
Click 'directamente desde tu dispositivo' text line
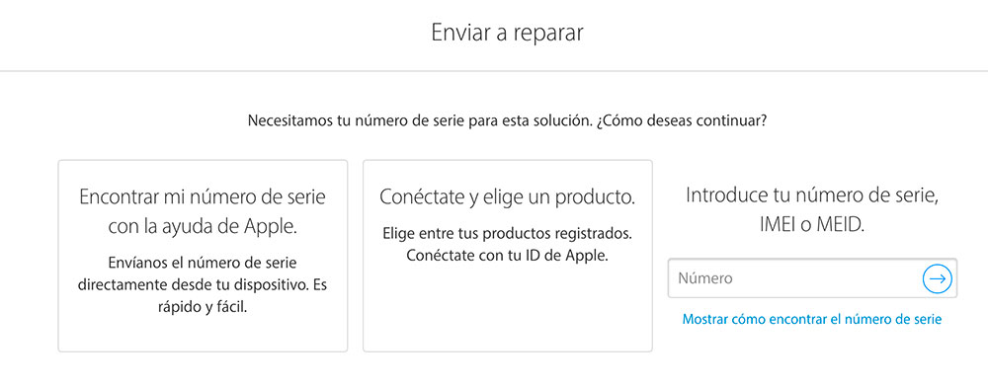194,284
